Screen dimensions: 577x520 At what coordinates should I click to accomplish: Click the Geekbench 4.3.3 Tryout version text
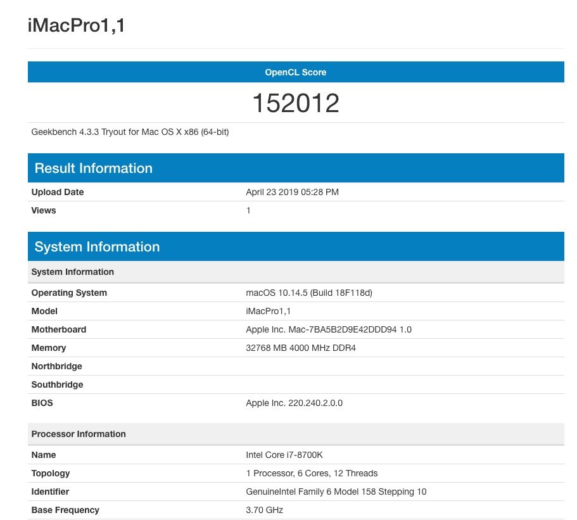click(130, 132)
